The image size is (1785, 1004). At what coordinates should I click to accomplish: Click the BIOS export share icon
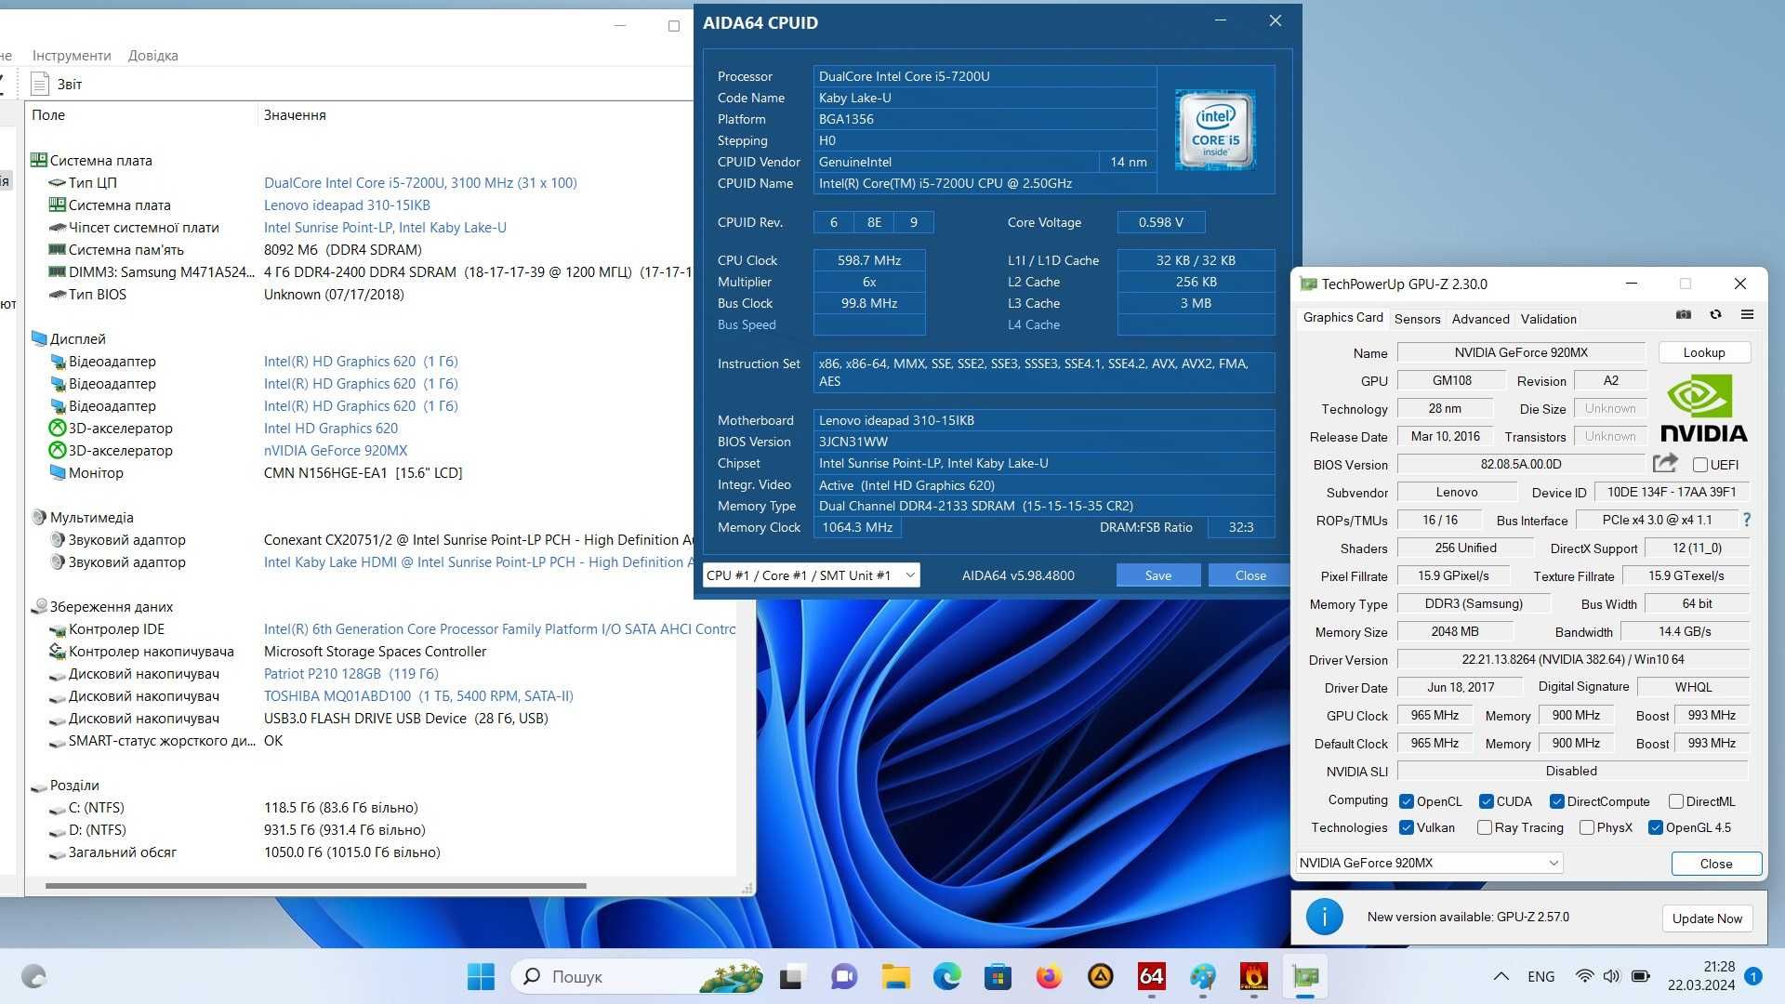pos(1665,463)
